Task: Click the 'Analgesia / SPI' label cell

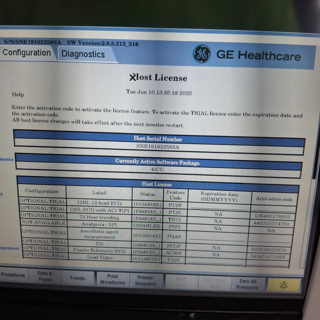Action: pos(99,224)
